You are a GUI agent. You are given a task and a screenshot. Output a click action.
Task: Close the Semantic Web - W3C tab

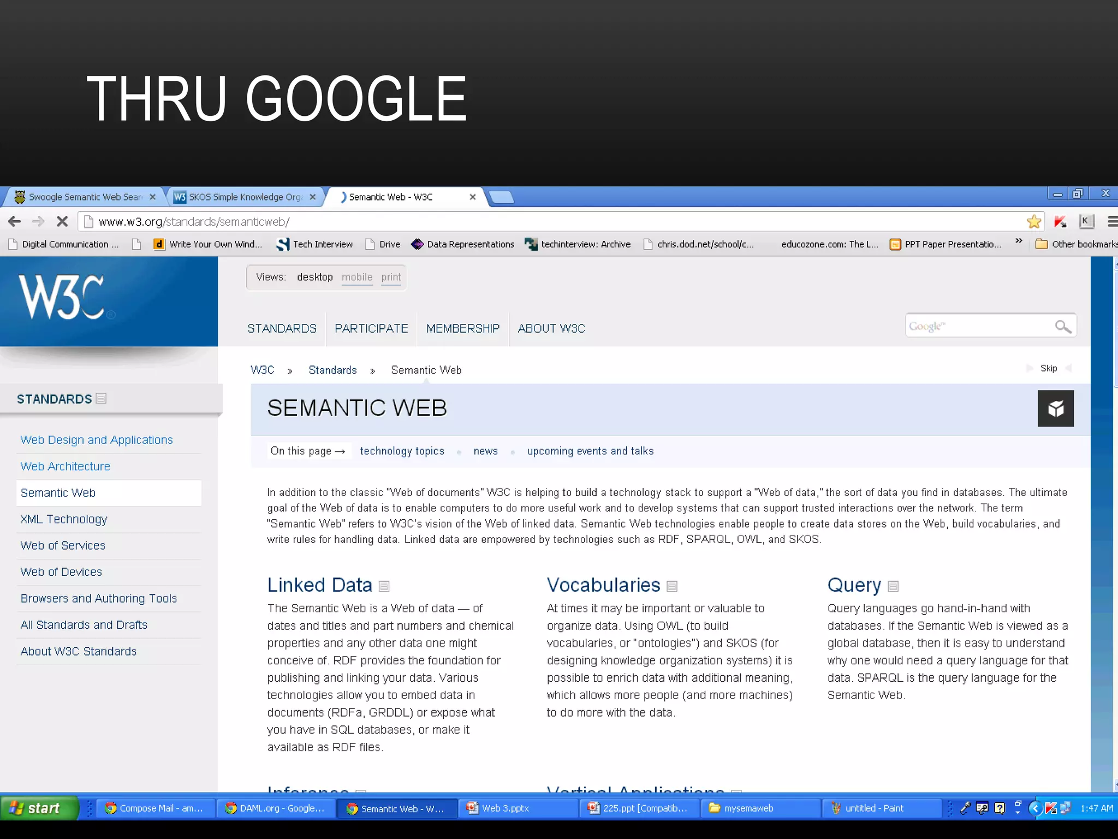[473, 197]
